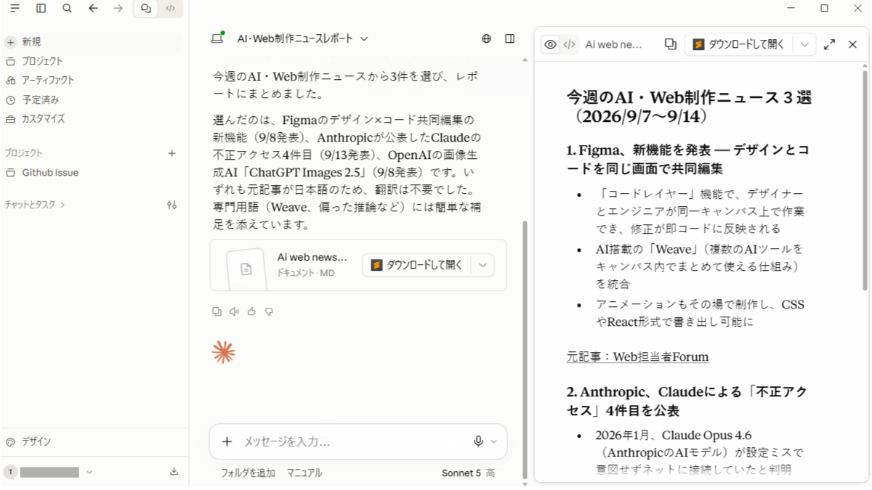Toggle the split panel view icon
This screenshot has height=490, width=872.
[x=510, y=38]
